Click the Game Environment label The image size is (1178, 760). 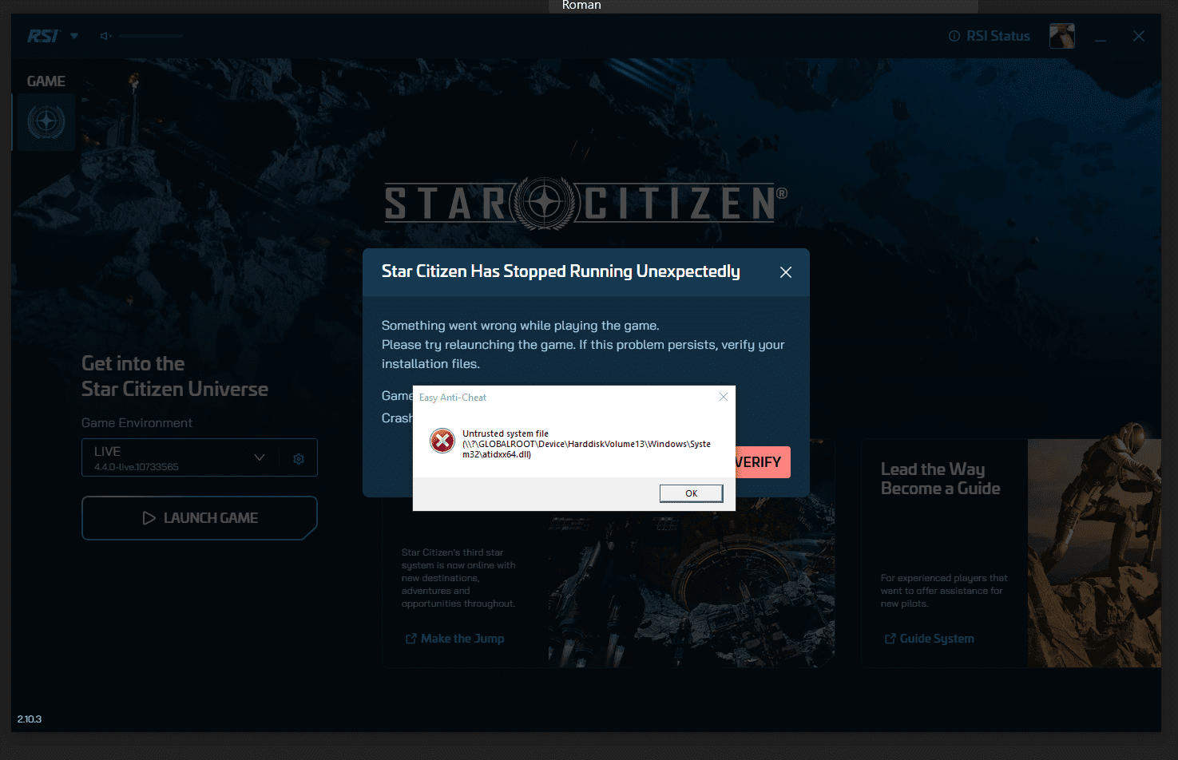coord(137,423)
